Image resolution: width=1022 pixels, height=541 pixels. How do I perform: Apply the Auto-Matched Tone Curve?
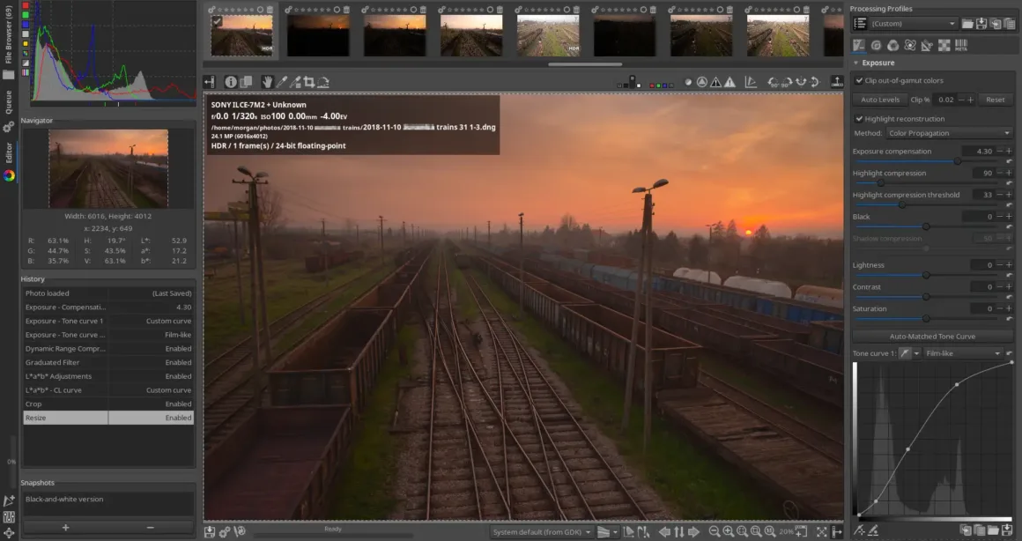[931, 336]
